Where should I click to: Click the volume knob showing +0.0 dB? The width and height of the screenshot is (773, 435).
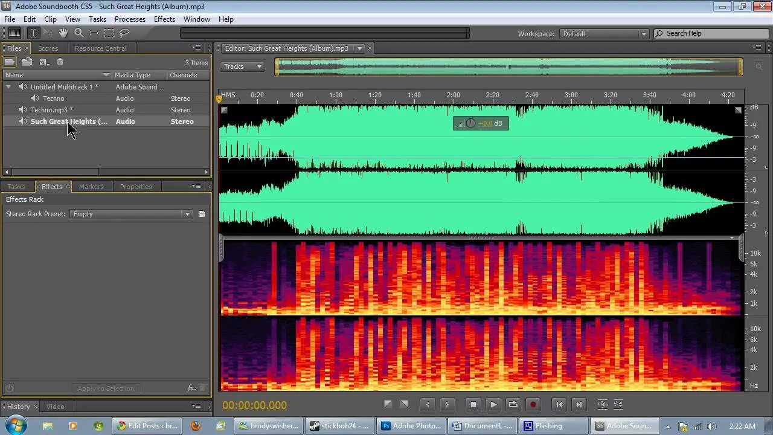470,123
